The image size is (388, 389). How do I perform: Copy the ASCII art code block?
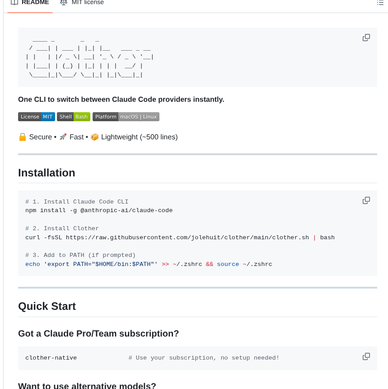point(366,38)
